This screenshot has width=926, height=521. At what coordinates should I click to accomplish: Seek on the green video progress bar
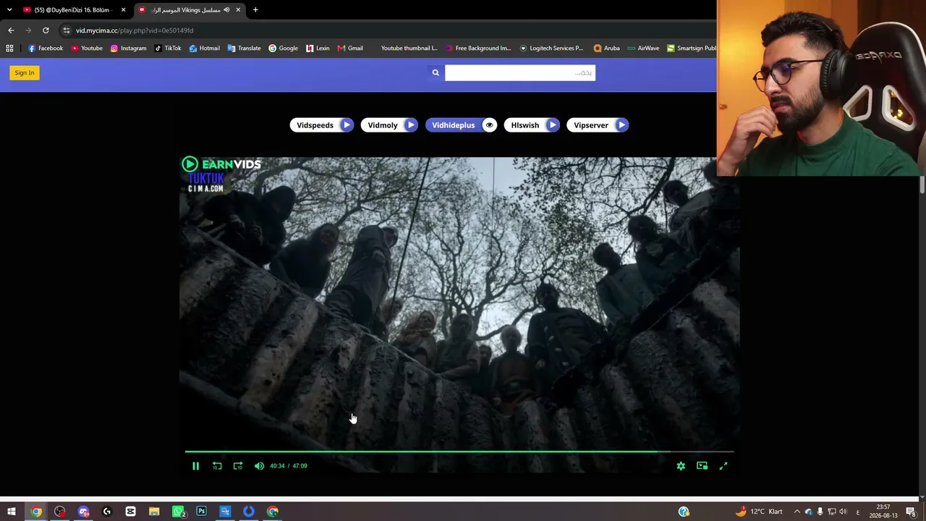pyautogui.click(x=459, y=452)
